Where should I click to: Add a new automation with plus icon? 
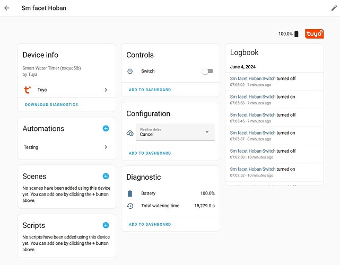point(106,128)
